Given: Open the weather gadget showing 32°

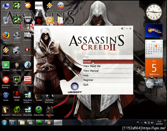Looking at the screenshot, I should coord(154,84).
